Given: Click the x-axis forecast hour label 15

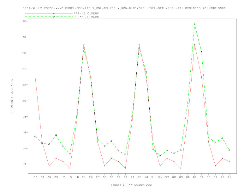Looking at the screenshot, I should pos(70,177).
